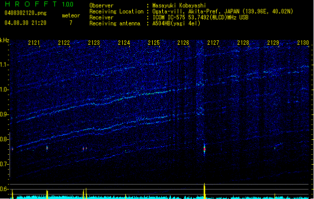Click time marker 2123
Screen dimensions: 314x199
tap(94, 42)
